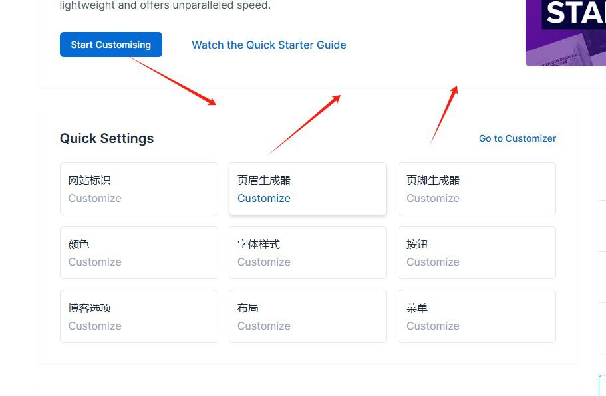Select the 菜单 card title
Screen dimensions: 606x396
click(417, 308)
